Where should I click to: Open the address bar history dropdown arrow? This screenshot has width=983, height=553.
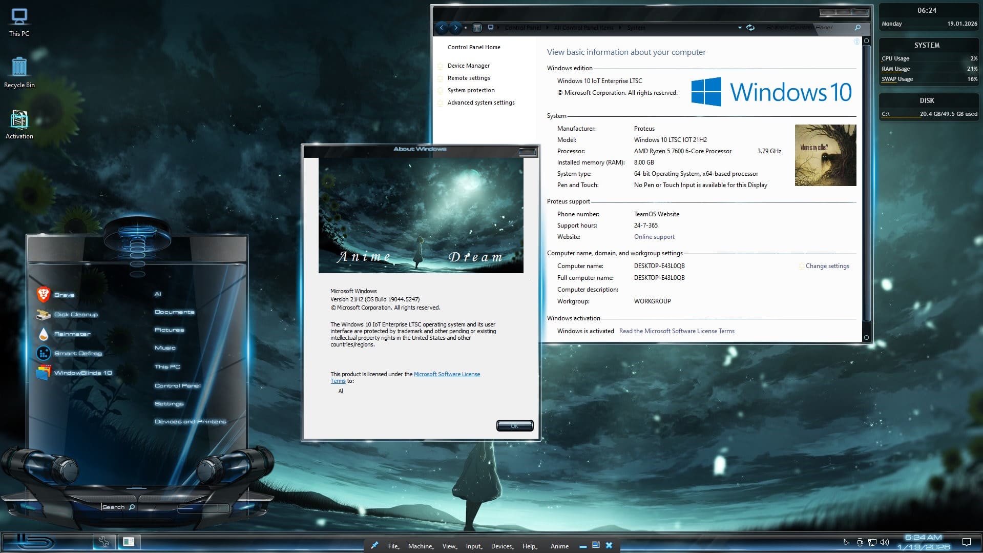740,28
